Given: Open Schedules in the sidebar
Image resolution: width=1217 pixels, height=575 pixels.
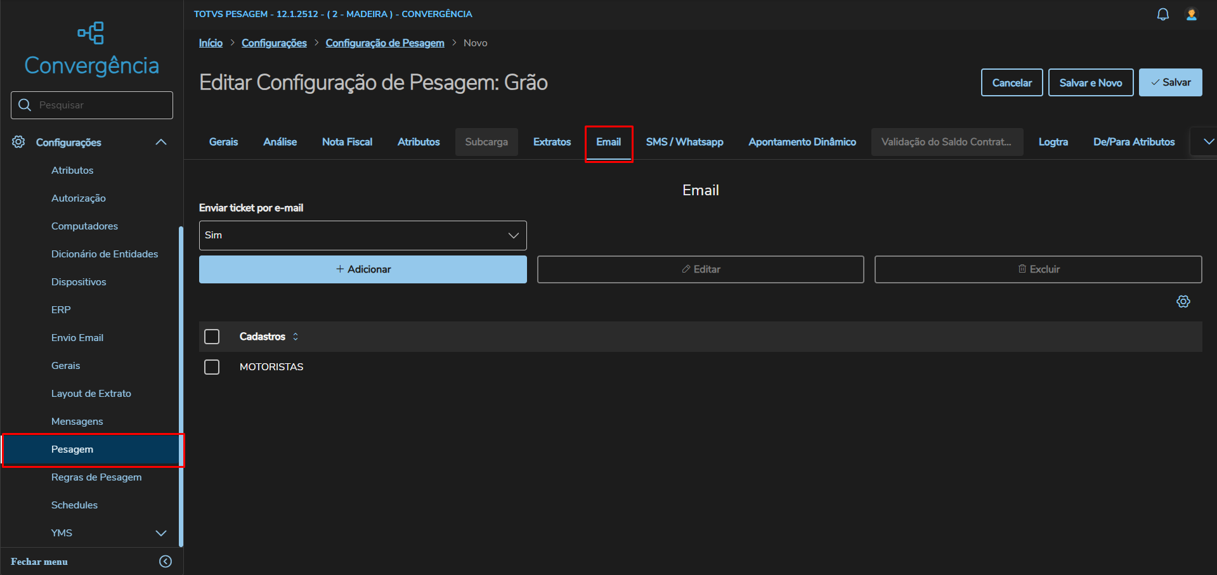Looking at the screenshot, I should tap(75, 505).
